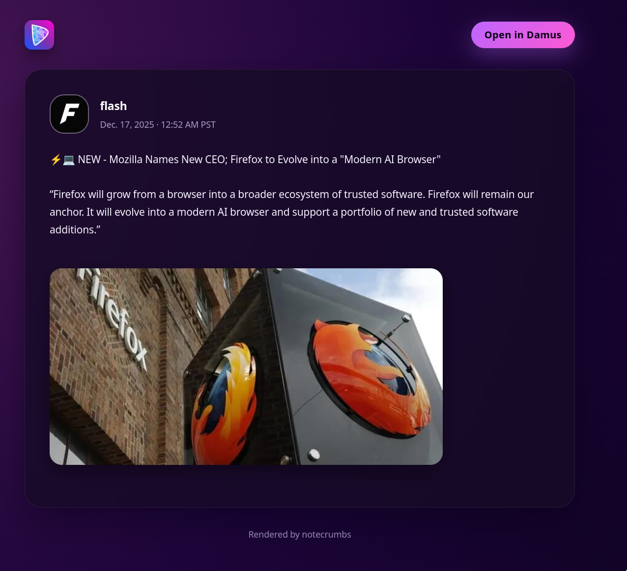Click the word "additions." ending the quote
The image size is (627, 571).
click(75, 229)
